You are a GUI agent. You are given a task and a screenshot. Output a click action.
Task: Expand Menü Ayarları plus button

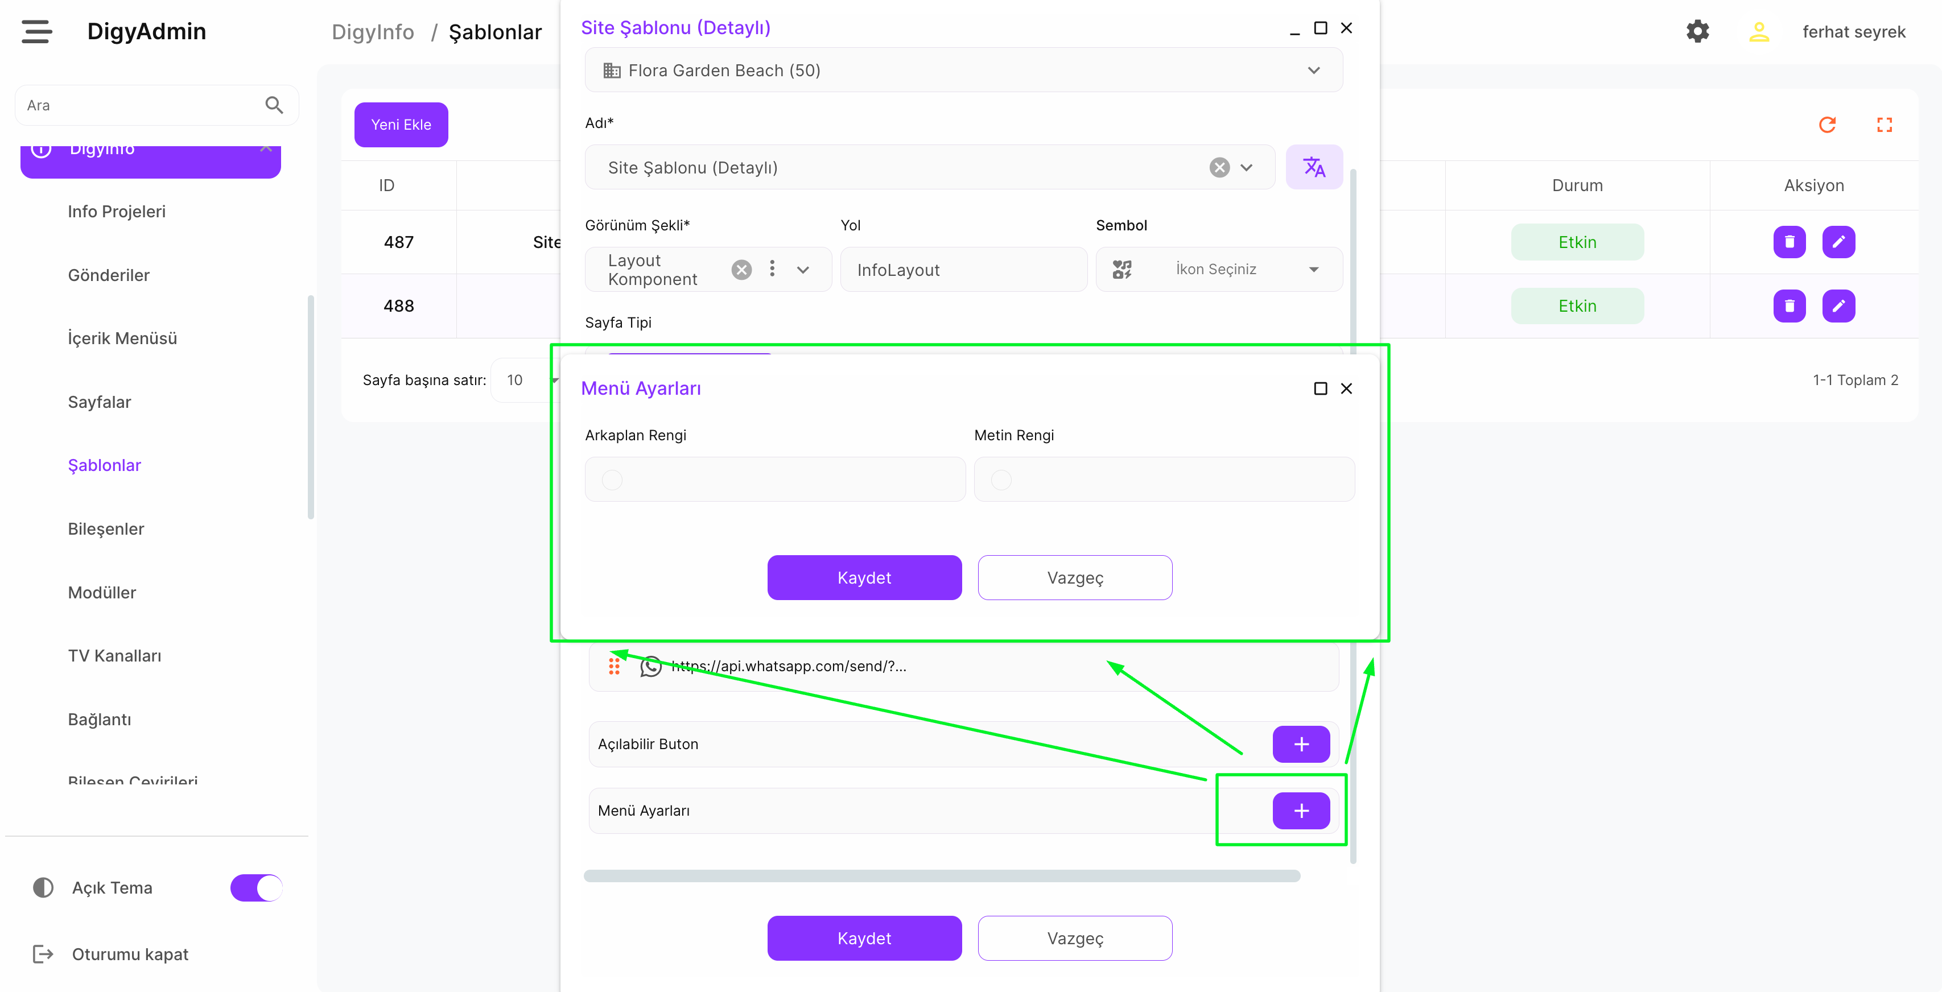coord(1300,811)
